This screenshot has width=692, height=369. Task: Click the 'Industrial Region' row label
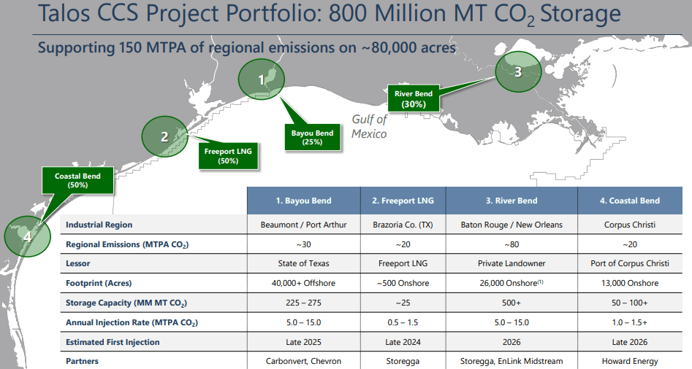[x=99, y=225]
